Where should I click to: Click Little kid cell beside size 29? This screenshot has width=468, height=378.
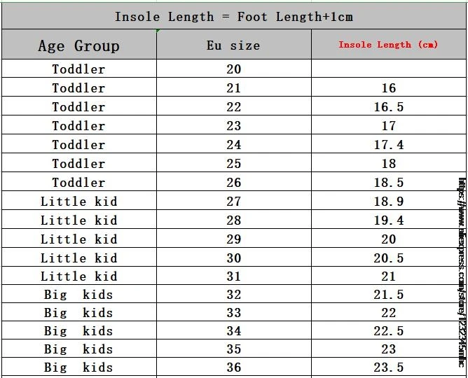78,239
